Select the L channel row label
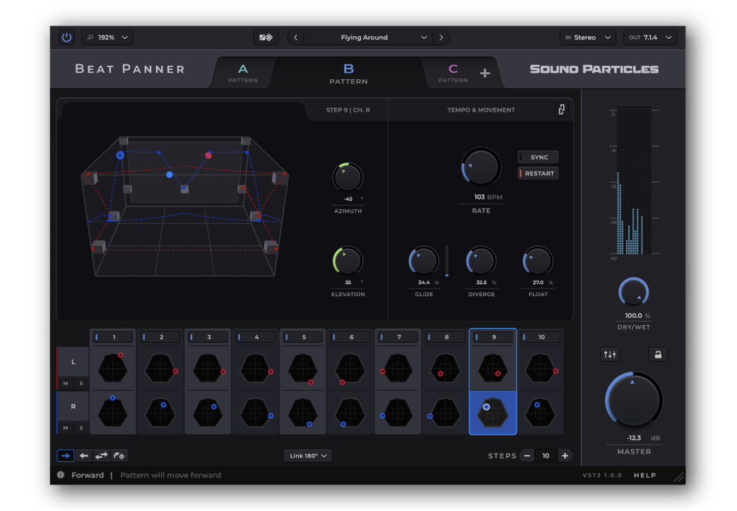Screen dimensions: 737x511 point(73,361)
